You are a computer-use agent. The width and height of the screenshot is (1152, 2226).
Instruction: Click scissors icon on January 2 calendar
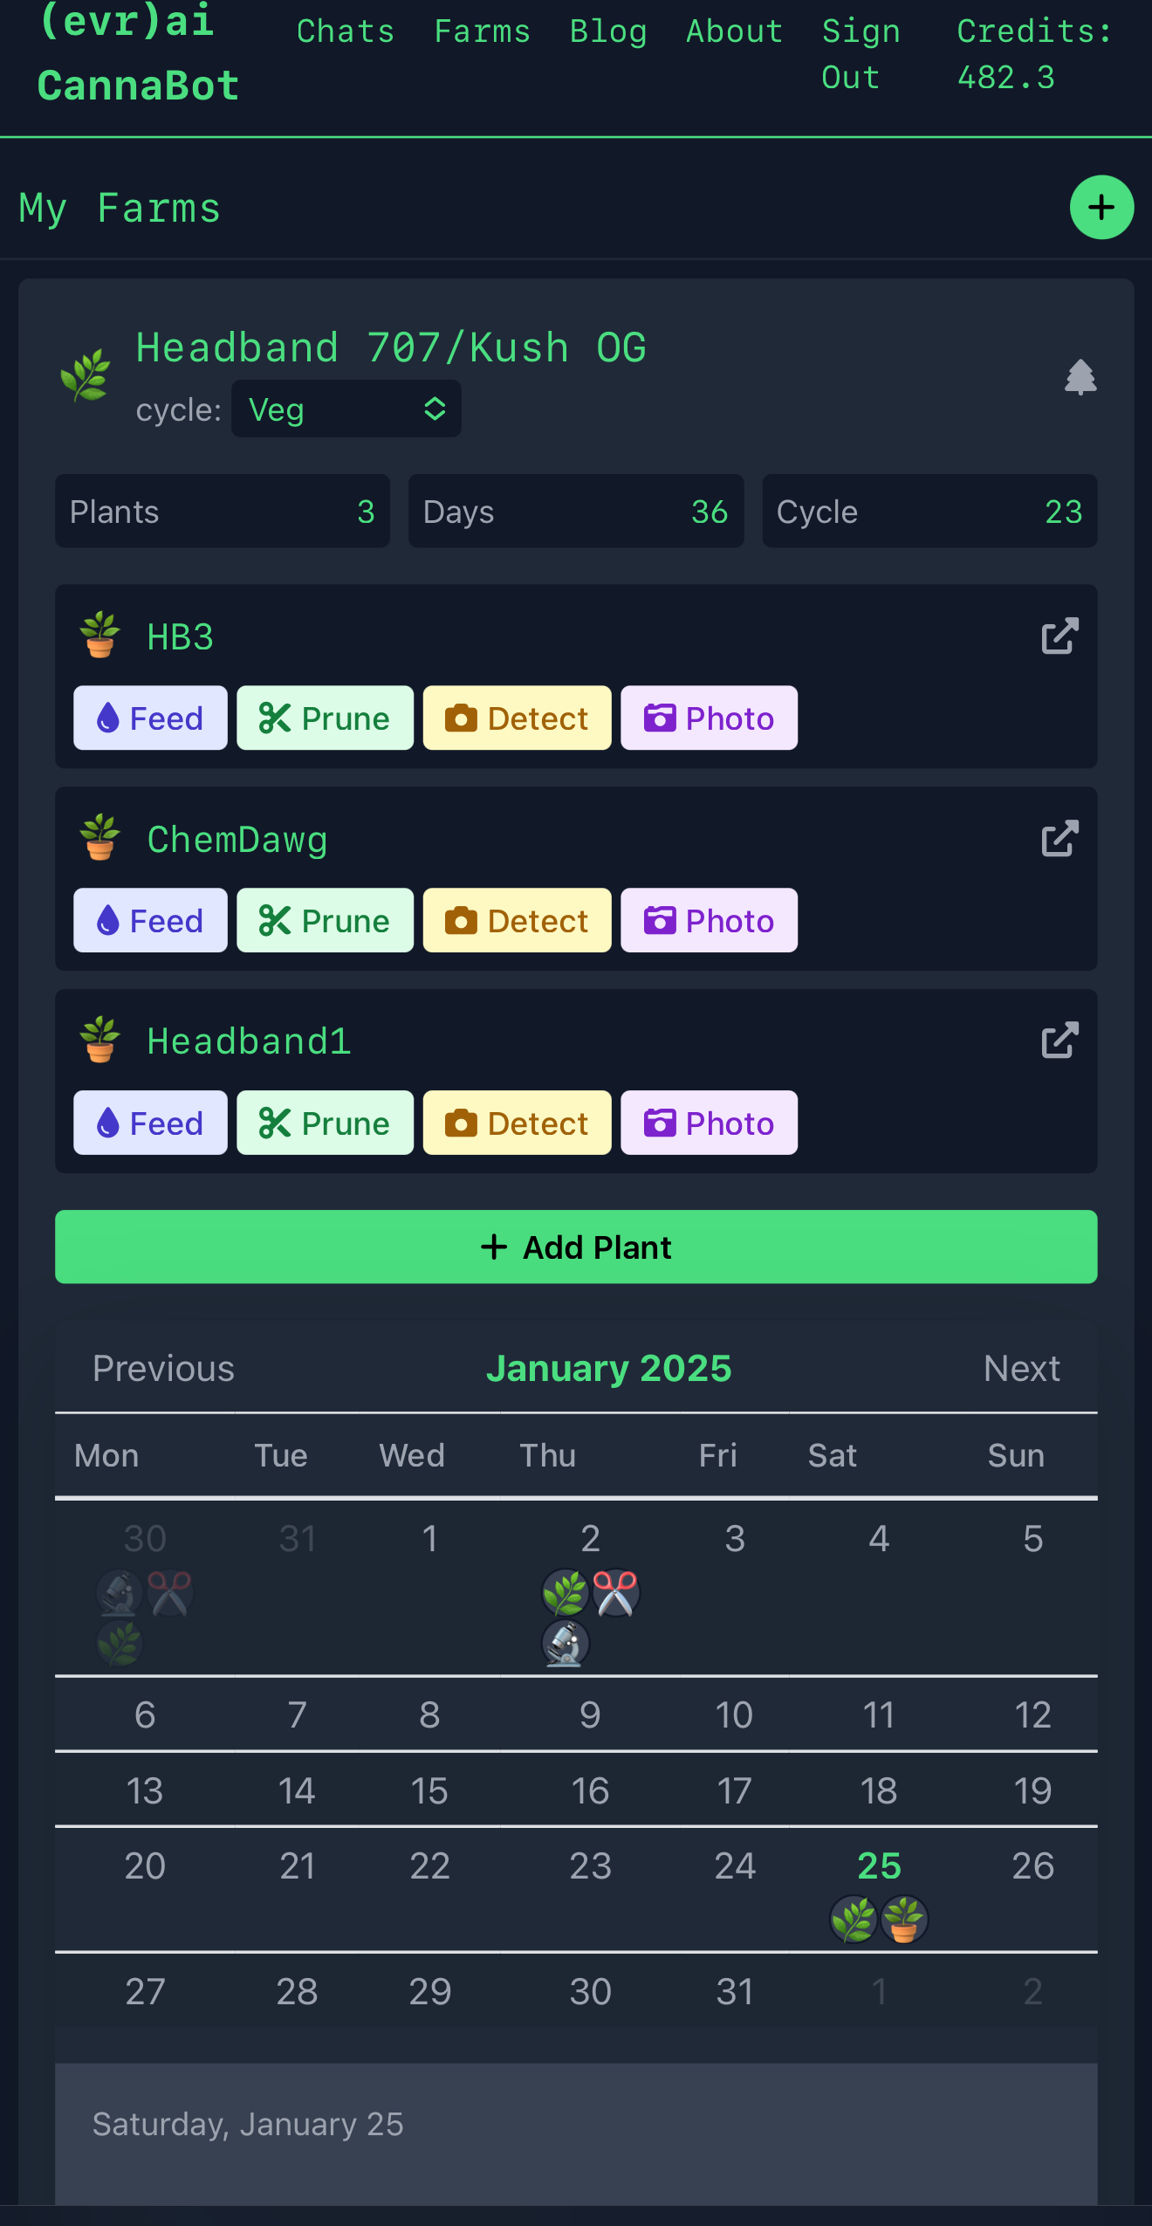point(616,1592)
